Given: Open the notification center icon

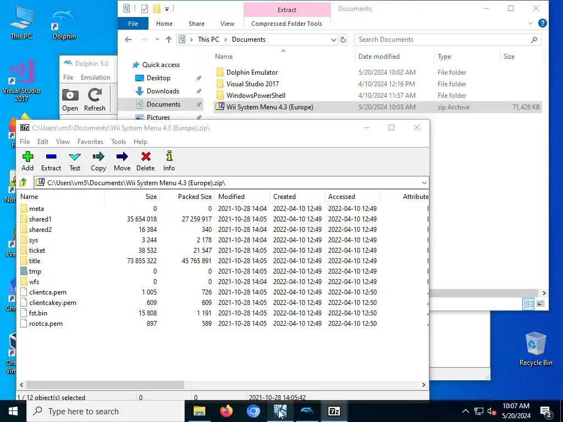Looking at the screenshot, I should tap(546, 411).
